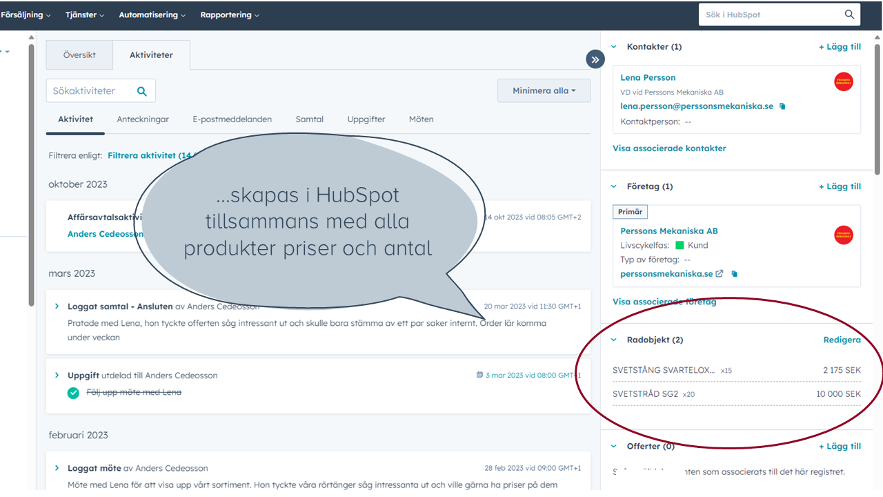Open Visa associerade företag link

point(664,302)
